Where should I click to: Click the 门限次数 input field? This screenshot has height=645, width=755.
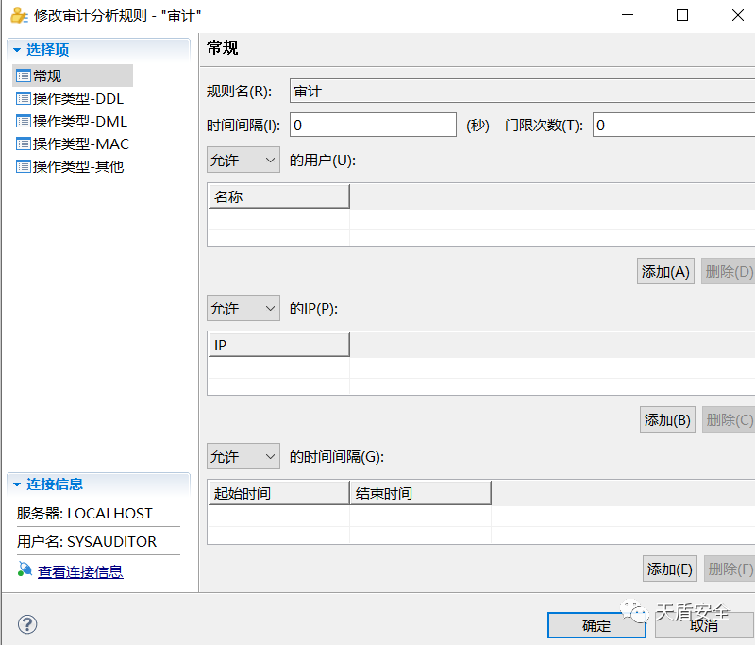point(672,125)
